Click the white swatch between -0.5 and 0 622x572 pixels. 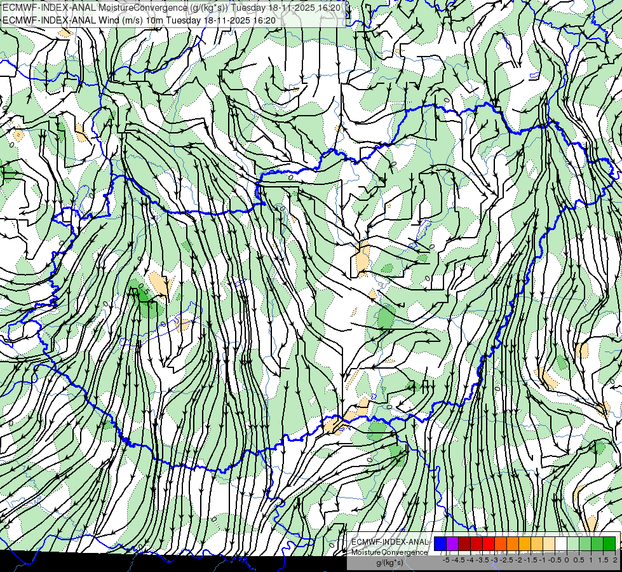[561, 544]
